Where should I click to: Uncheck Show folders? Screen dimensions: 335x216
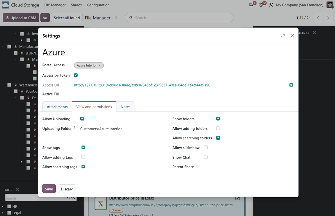pyautogui.click(x=218, y=119)
